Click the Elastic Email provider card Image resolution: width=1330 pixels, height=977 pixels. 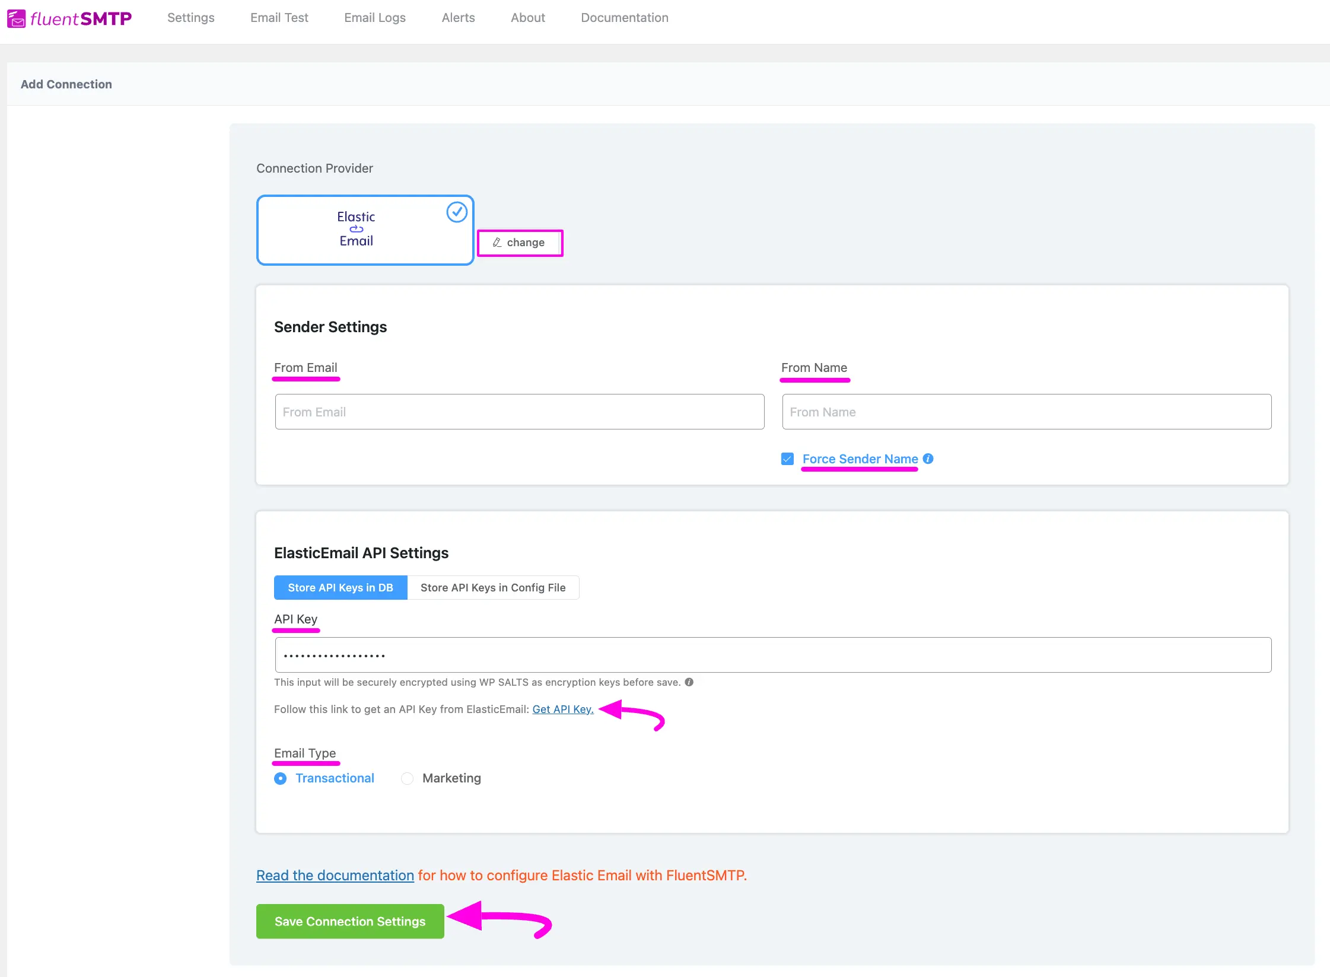click(x=365, y=230)
